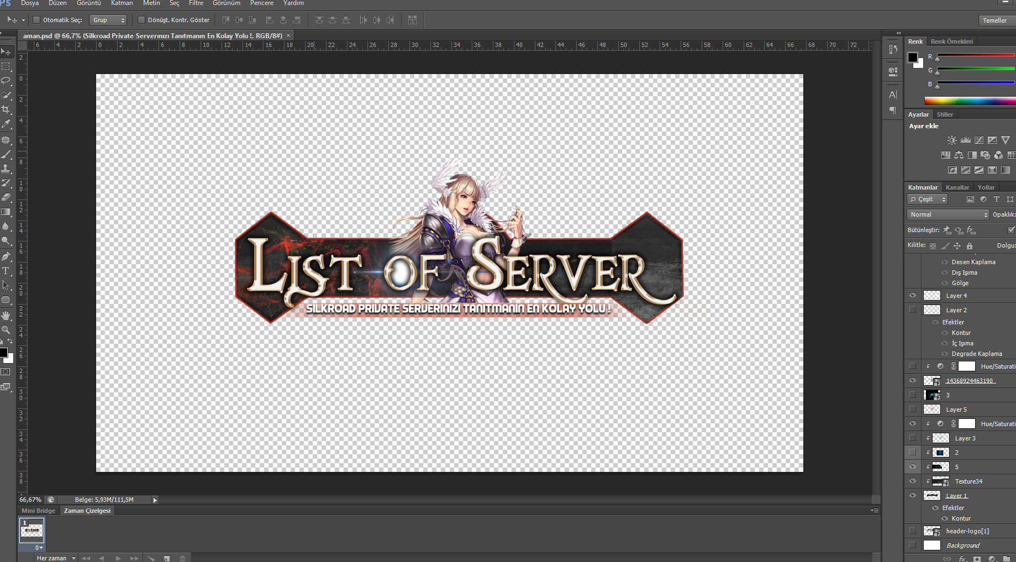Open the frame delay 0 dropdown

pyautogui.click(x=39, y=548)
